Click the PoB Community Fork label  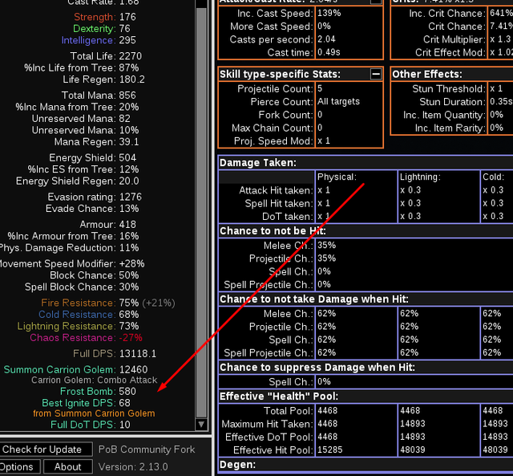point(147,450)
